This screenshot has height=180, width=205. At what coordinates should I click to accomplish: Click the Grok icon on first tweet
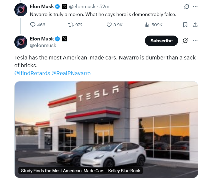point(187,7)
